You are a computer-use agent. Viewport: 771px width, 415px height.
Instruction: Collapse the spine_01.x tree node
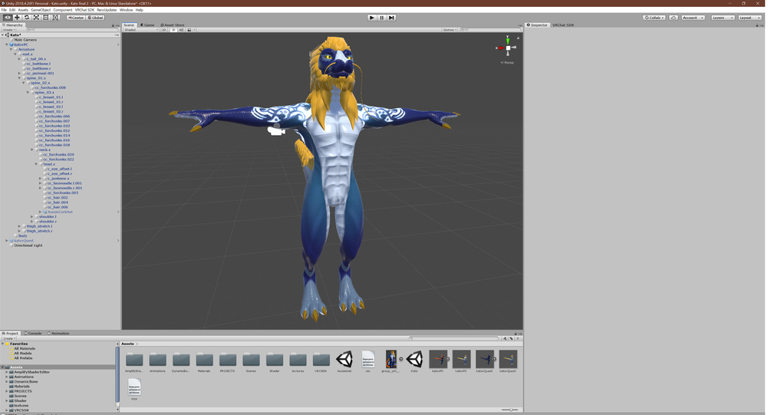pyautogui.click(x=20, y=78)
